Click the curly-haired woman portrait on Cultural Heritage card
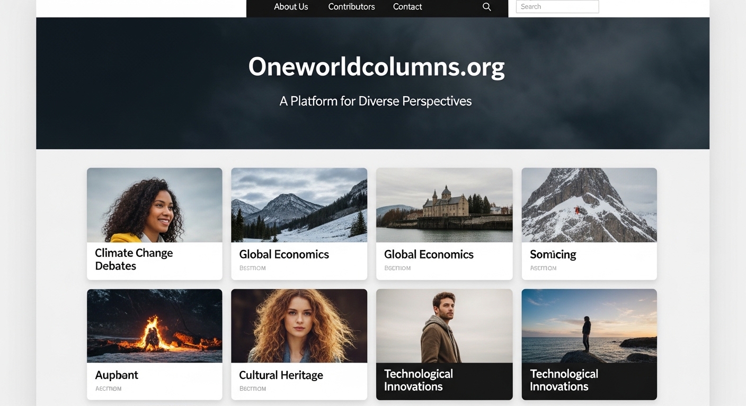This screenshot has width=746, height=406. click(299, 326)
